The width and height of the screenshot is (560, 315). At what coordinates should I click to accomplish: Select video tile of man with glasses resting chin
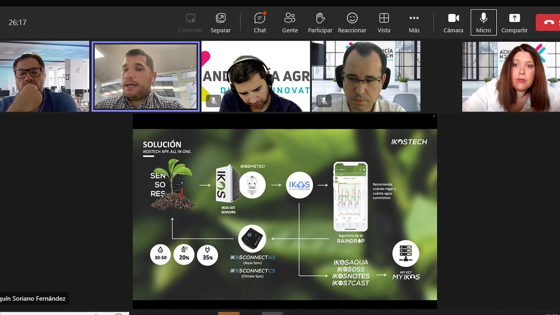(x=44, y=76)
